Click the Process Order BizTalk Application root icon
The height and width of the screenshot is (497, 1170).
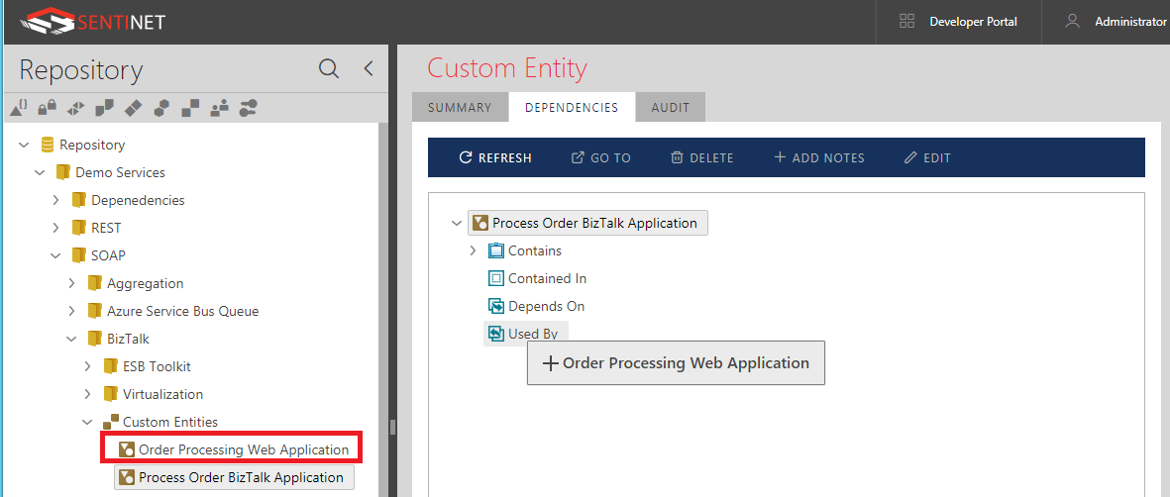[x=480, y=223]
